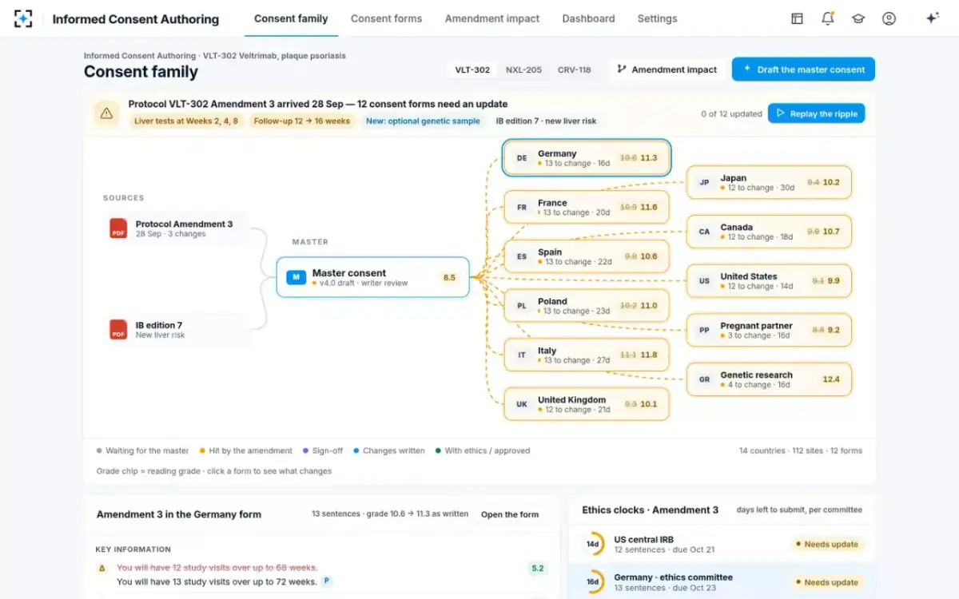Click the Informed Consent Authoring breadcrumb link
Viewport: 959px width, 599px height.
coord(140,56)
